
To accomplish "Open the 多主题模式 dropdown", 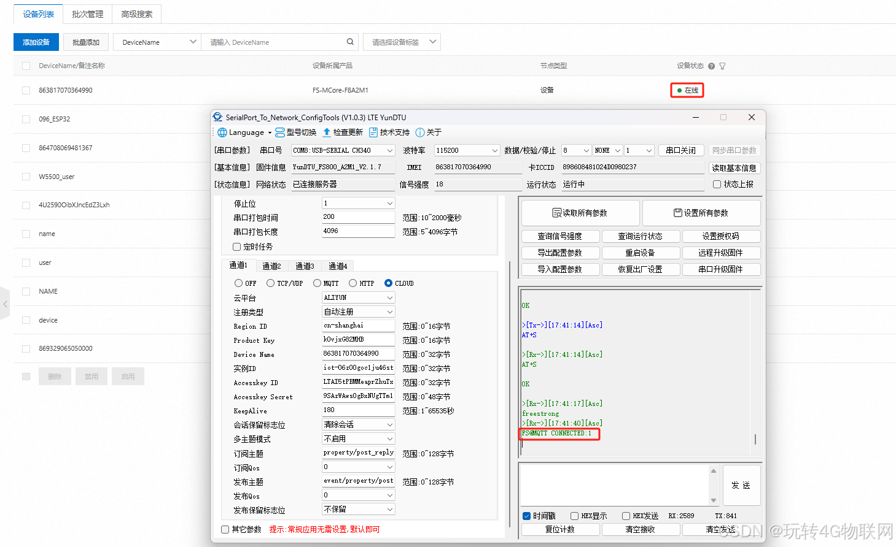I will 358,438.
